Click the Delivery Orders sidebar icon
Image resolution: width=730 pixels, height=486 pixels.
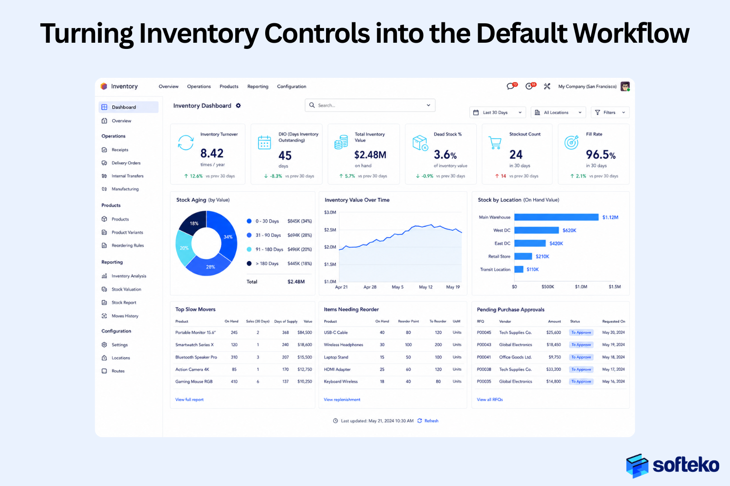pyautogui.click(x=105, y=163)
